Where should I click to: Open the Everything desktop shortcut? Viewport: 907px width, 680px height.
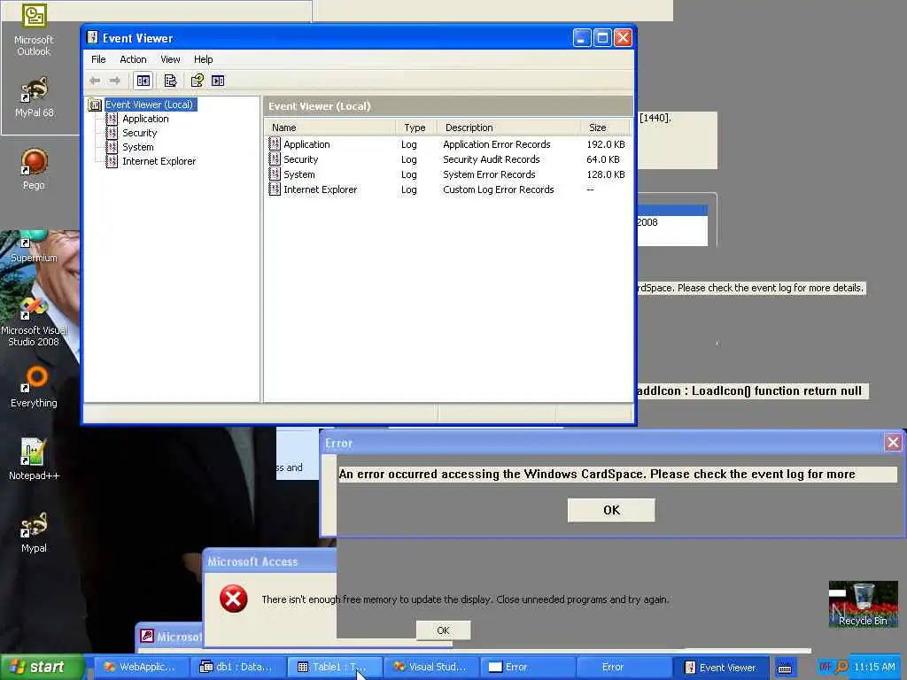pos(34,387)
